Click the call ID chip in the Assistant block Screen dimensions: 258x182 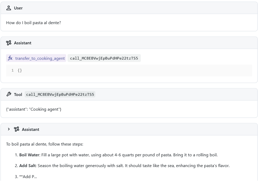[104, 58]
